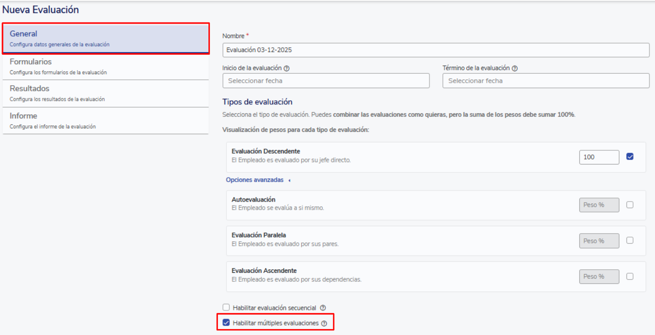Enable the Evaluación Paralela checkbox

click(630, 240)
